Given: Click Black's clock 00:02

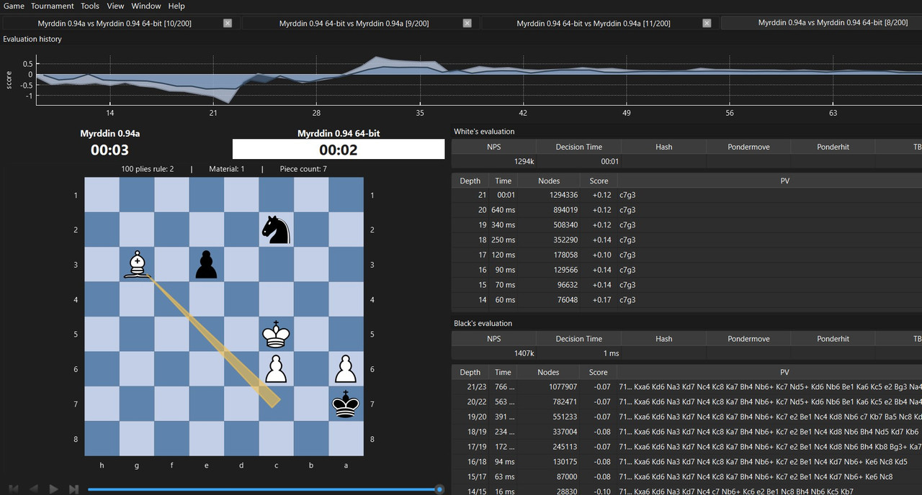Looking at the screenshot, I should (339, 150).
